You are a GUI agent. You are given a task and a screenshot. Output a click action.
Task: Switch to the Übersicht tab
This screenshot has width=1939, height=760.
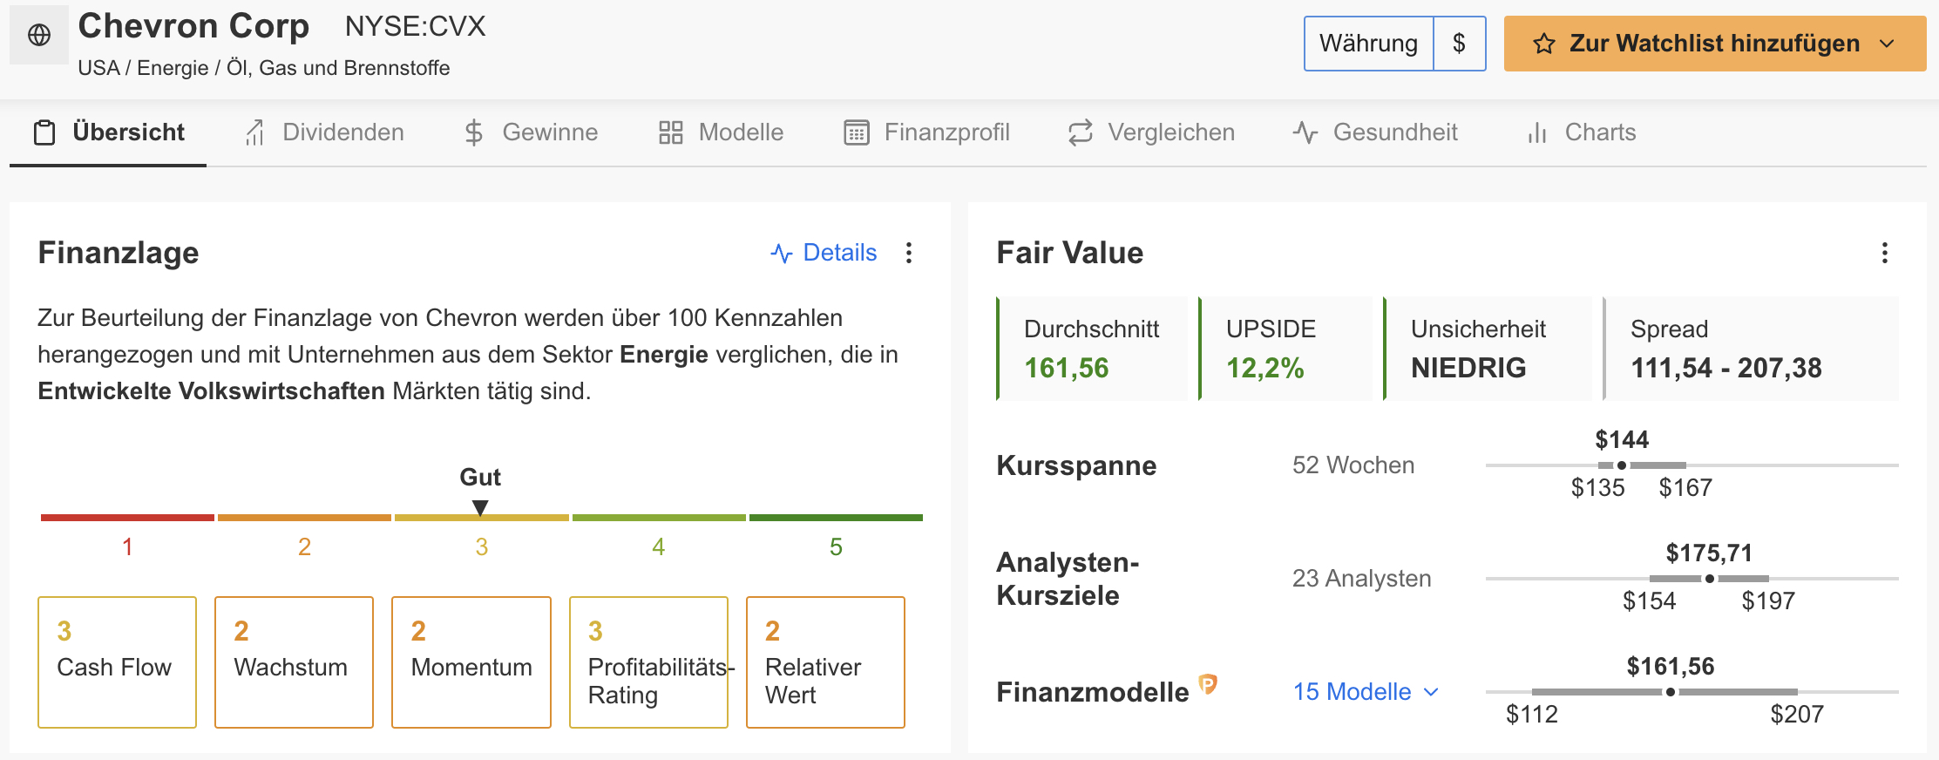click(108, 132)
